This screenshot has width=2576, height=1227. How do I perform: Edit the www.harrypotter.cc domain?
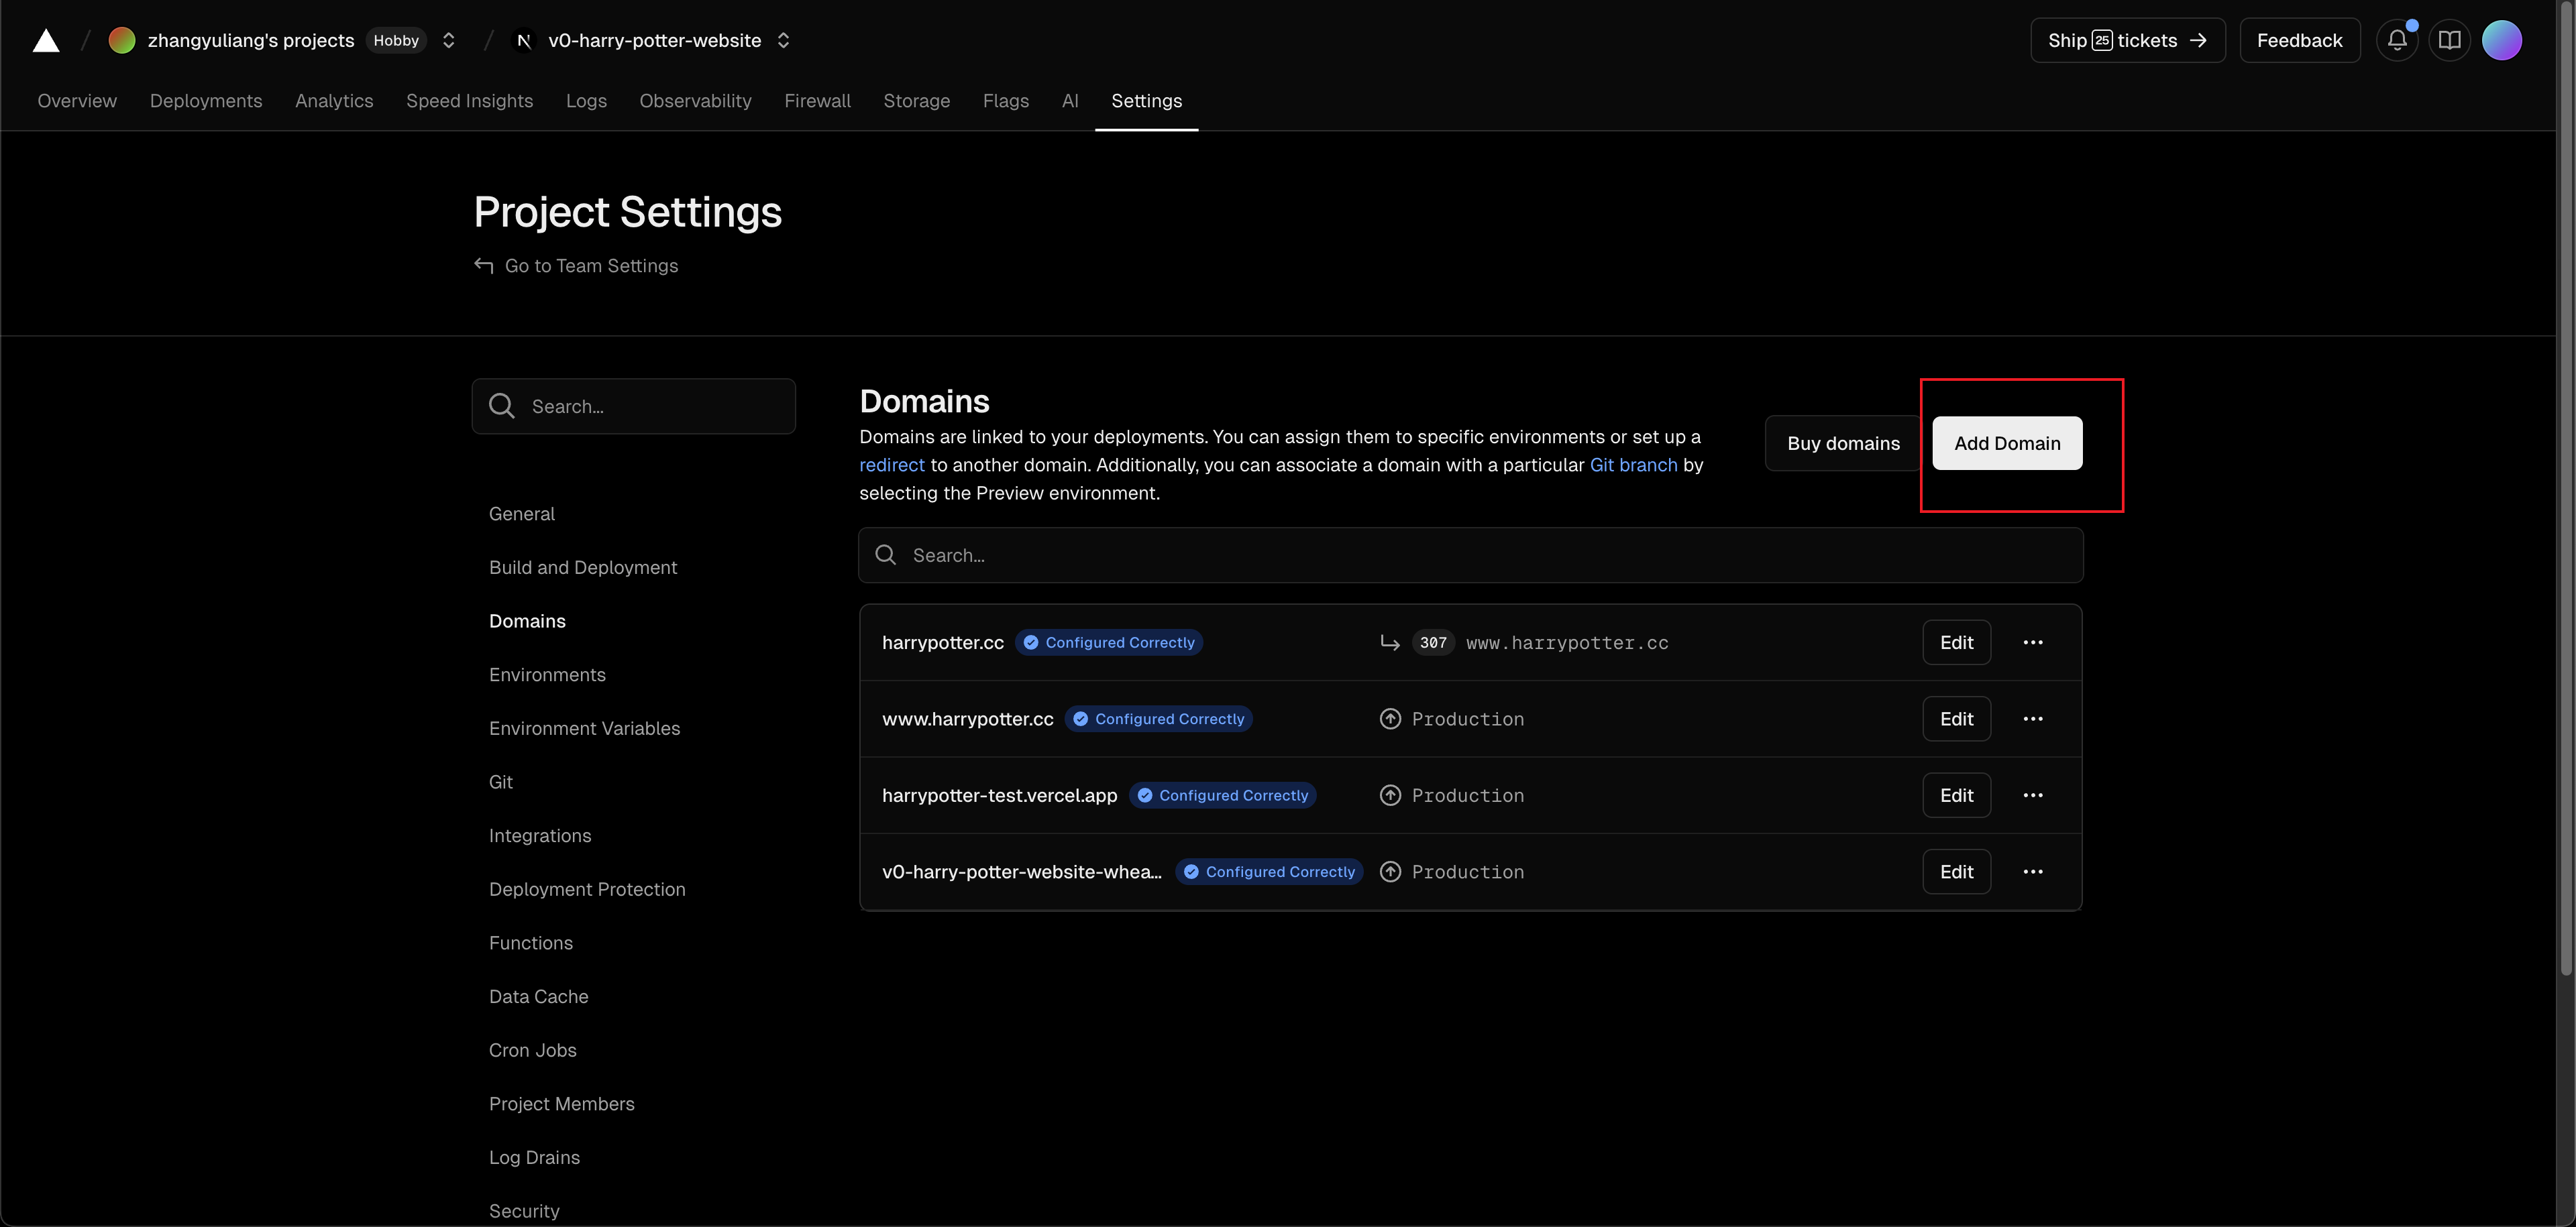tap(1956, 718)
